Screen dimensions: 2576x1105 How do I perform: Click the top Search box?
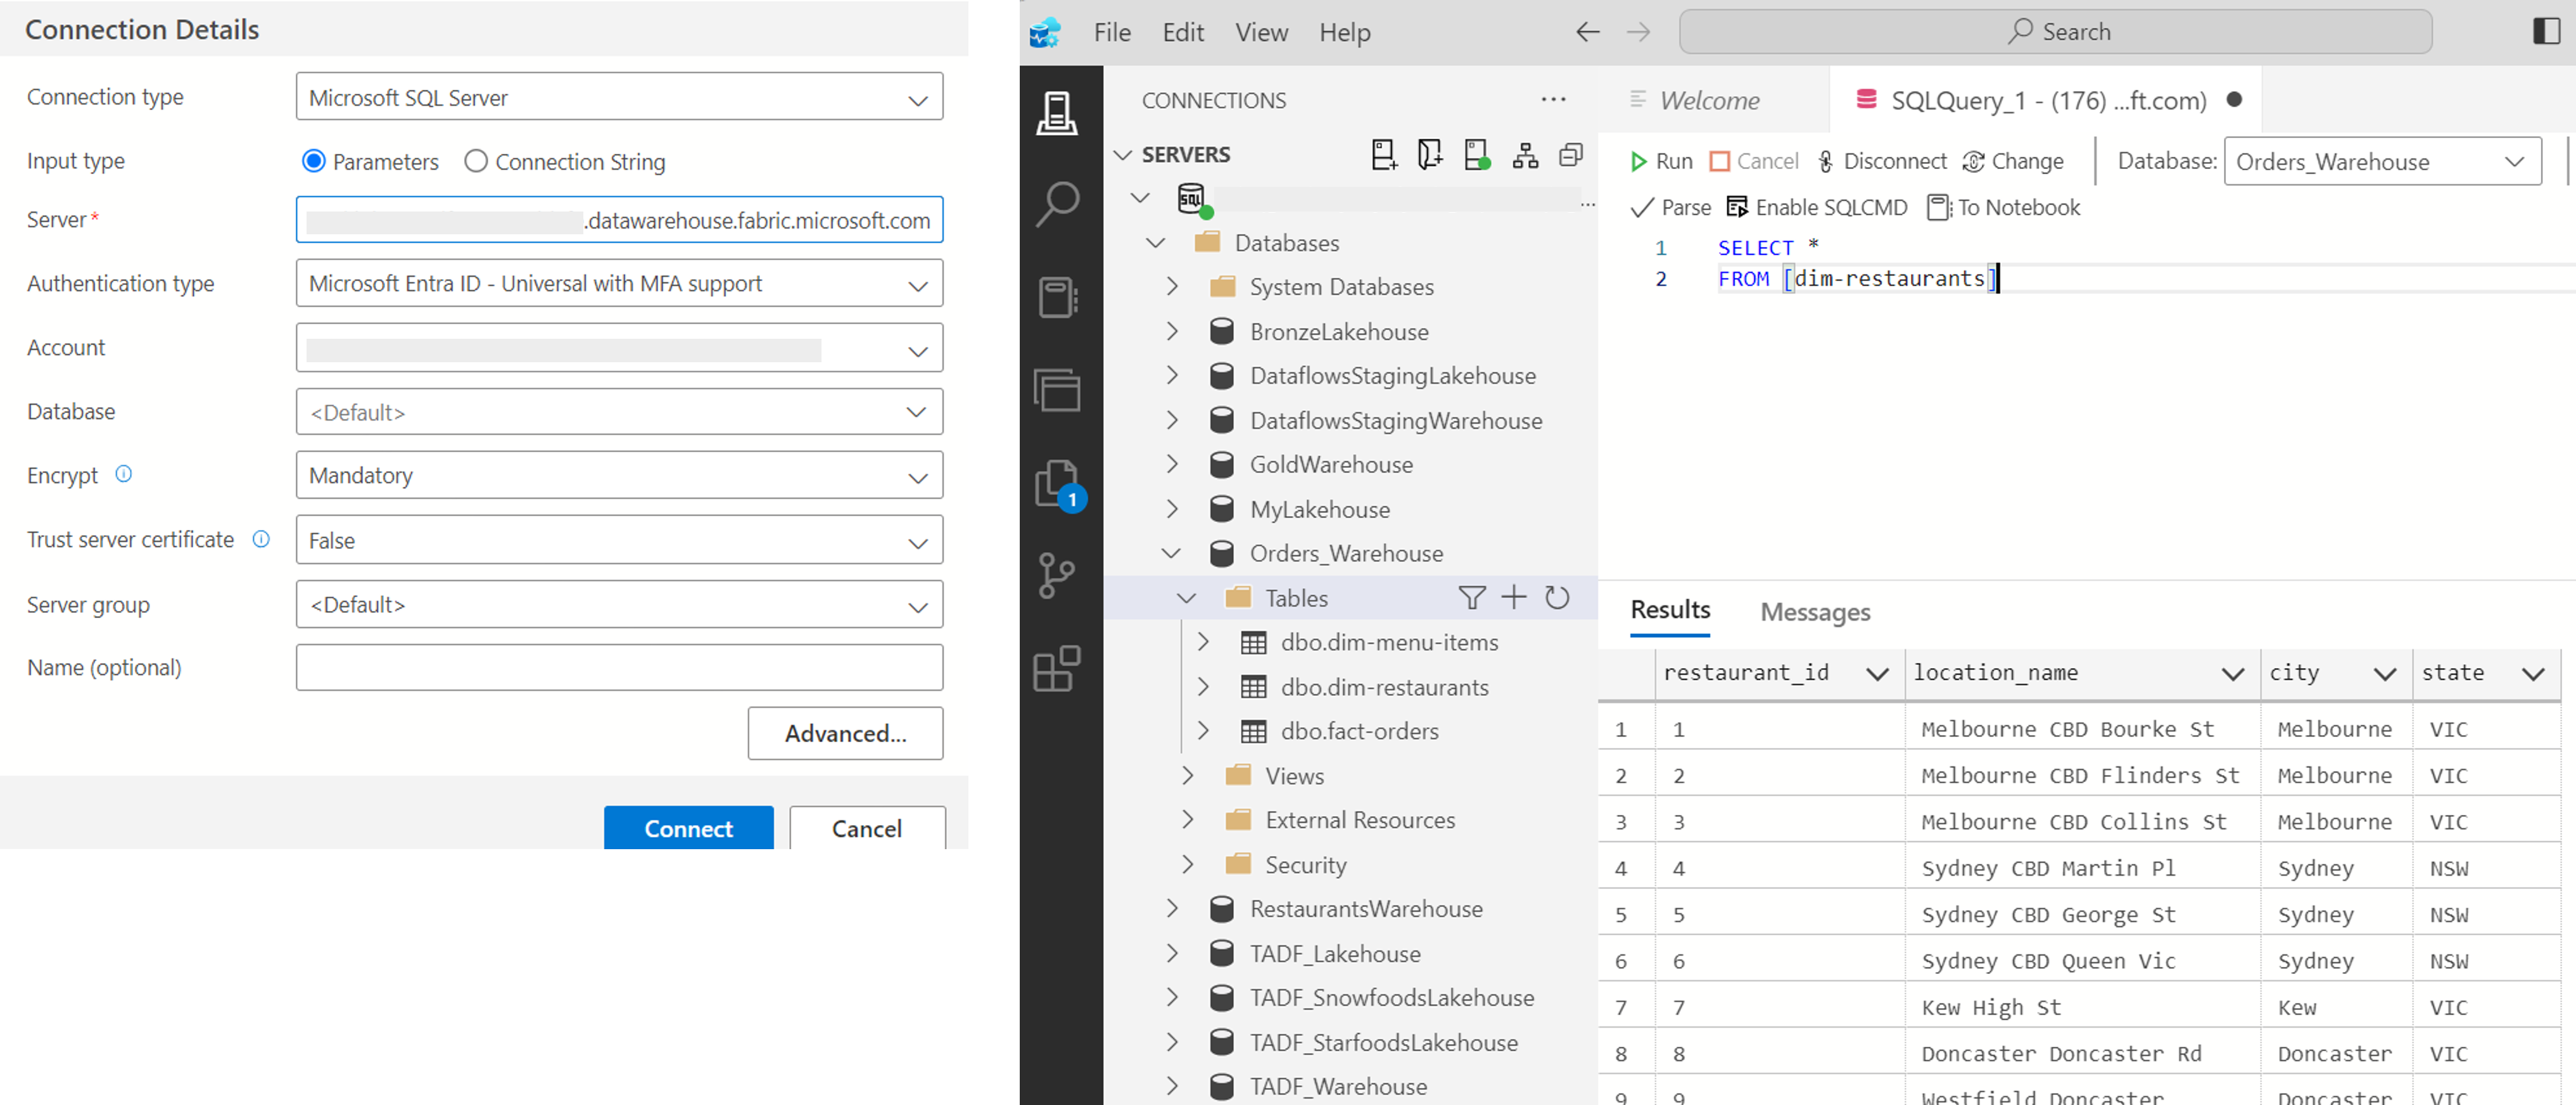pyautogui.click(x=2055, y=32)
